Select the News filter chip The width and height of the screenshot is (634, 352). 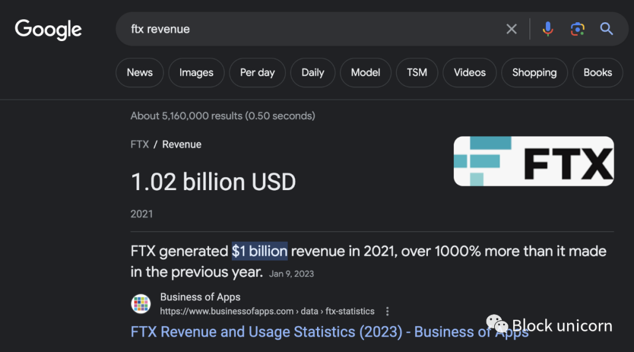coord(140,73)
